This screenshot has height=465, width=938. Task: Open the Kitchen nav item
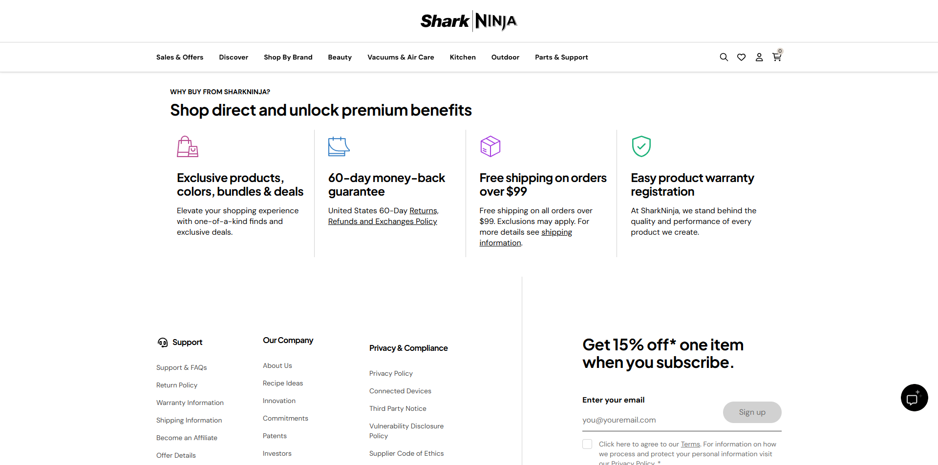coord(463,57)
